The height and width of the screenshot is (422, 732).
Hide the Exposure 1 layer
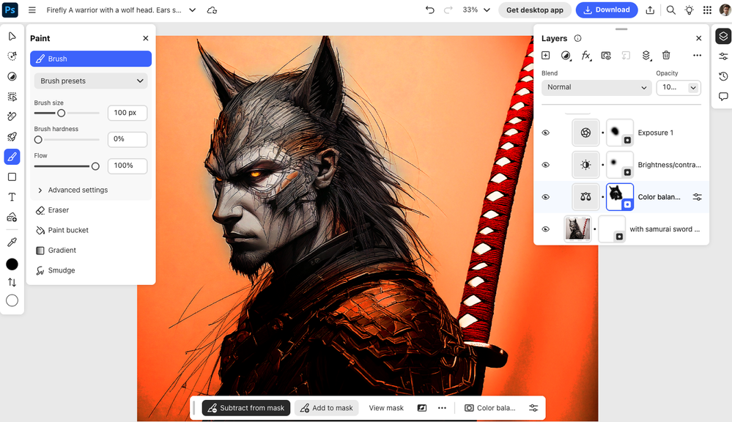pyautogui.click(x=545, y=133)
